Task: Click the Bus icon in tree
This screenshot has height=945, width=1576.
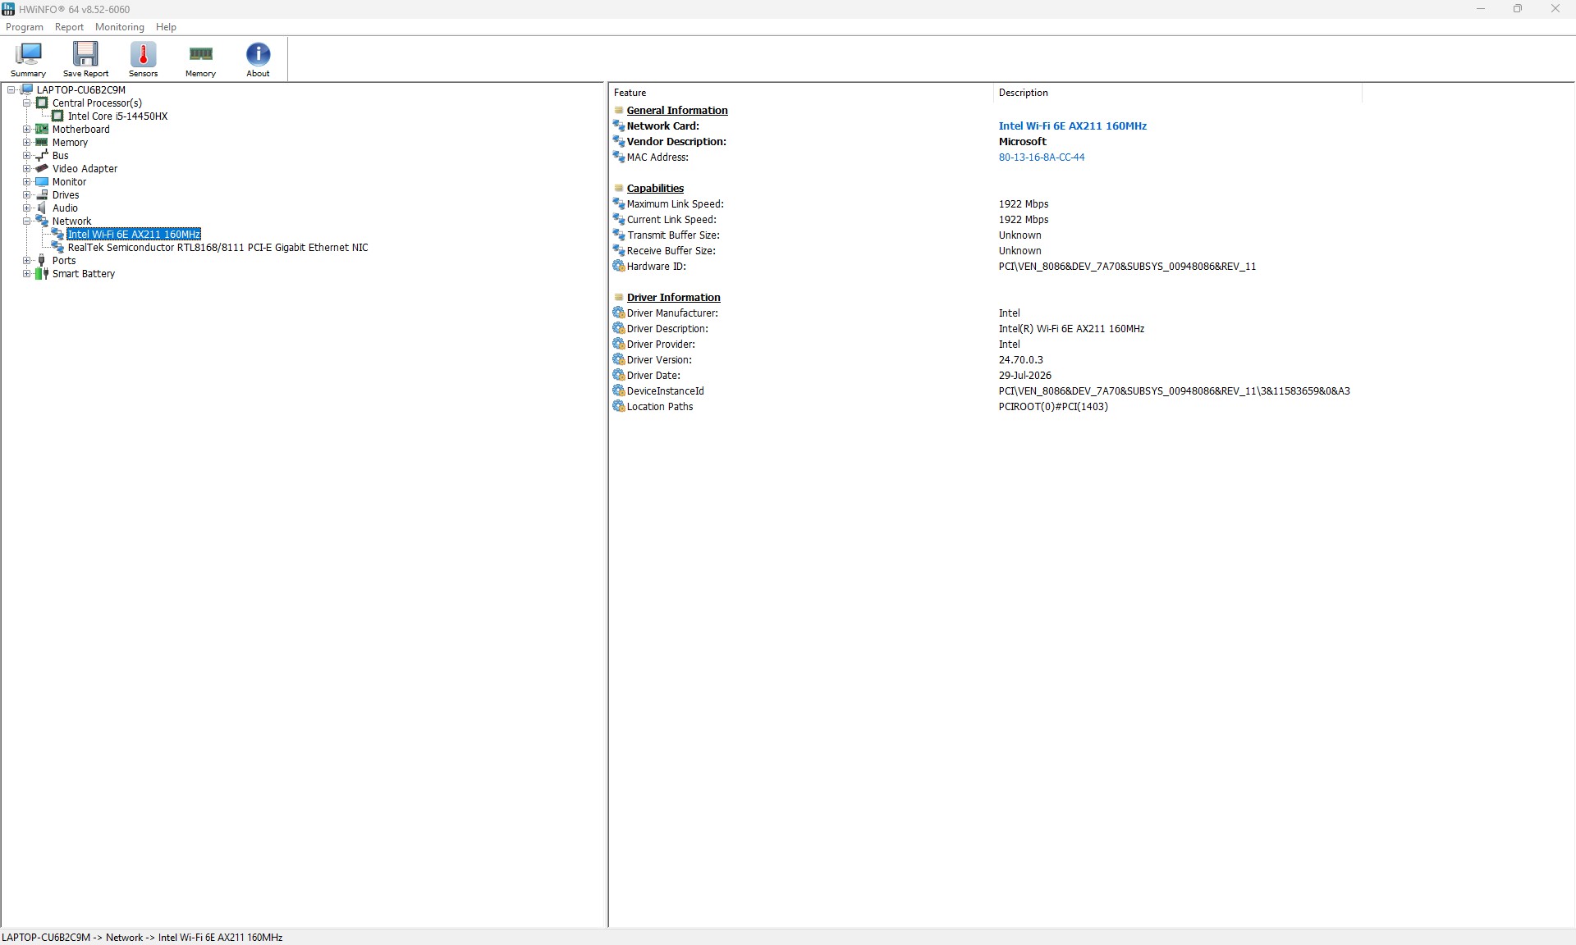Action: pos(42,155)
